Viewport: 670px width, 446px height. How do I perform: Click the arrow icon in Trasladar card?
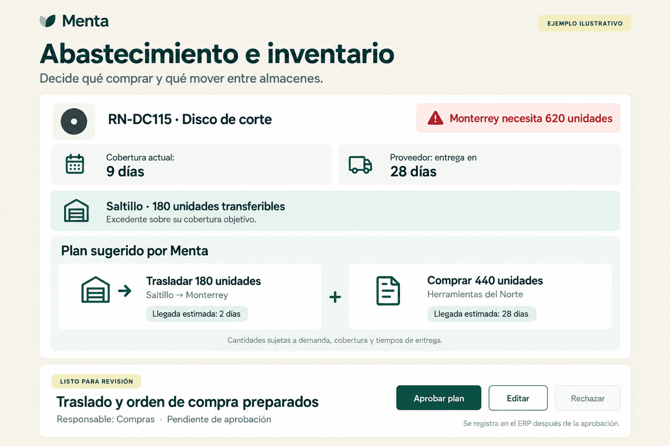[x=125, y=291]
